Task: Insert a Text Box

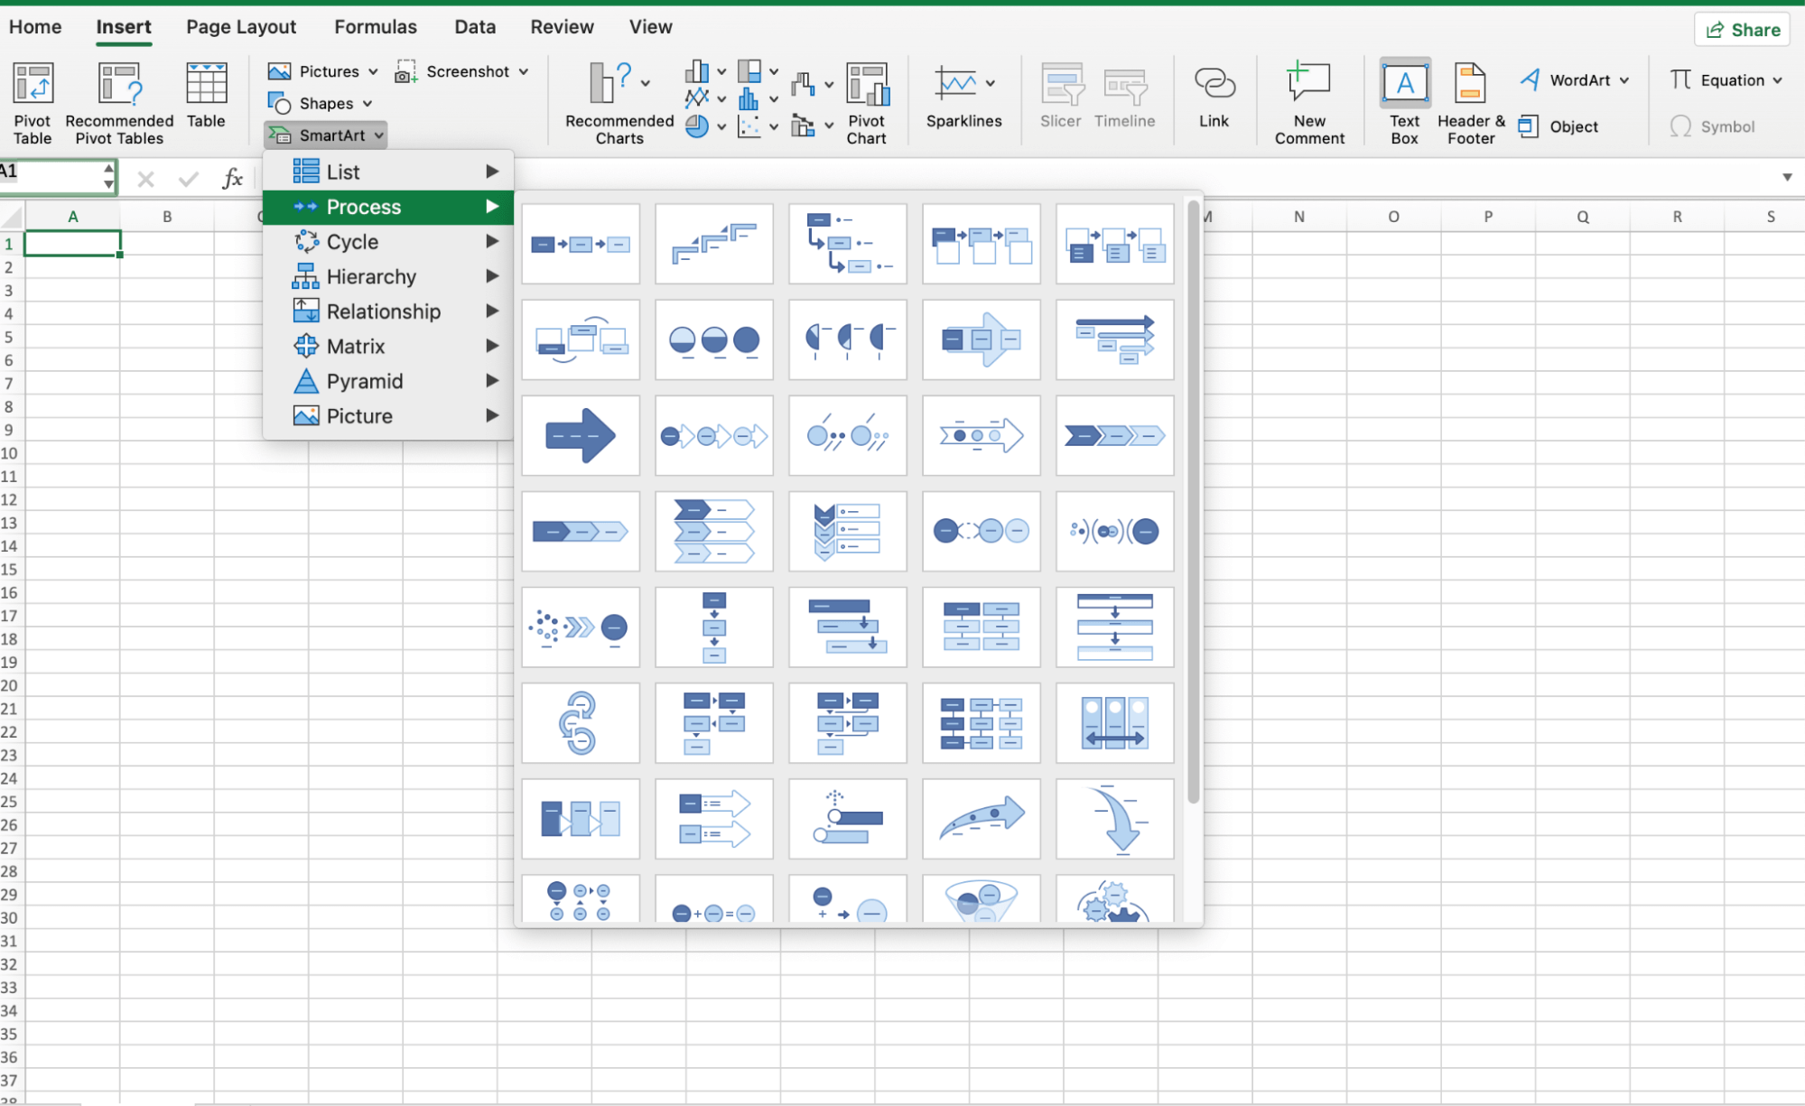Action: [1404, 101]
